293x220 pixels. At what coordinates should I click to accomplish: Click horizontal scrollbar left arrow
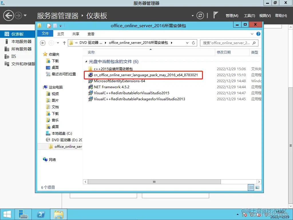(85, 182)
